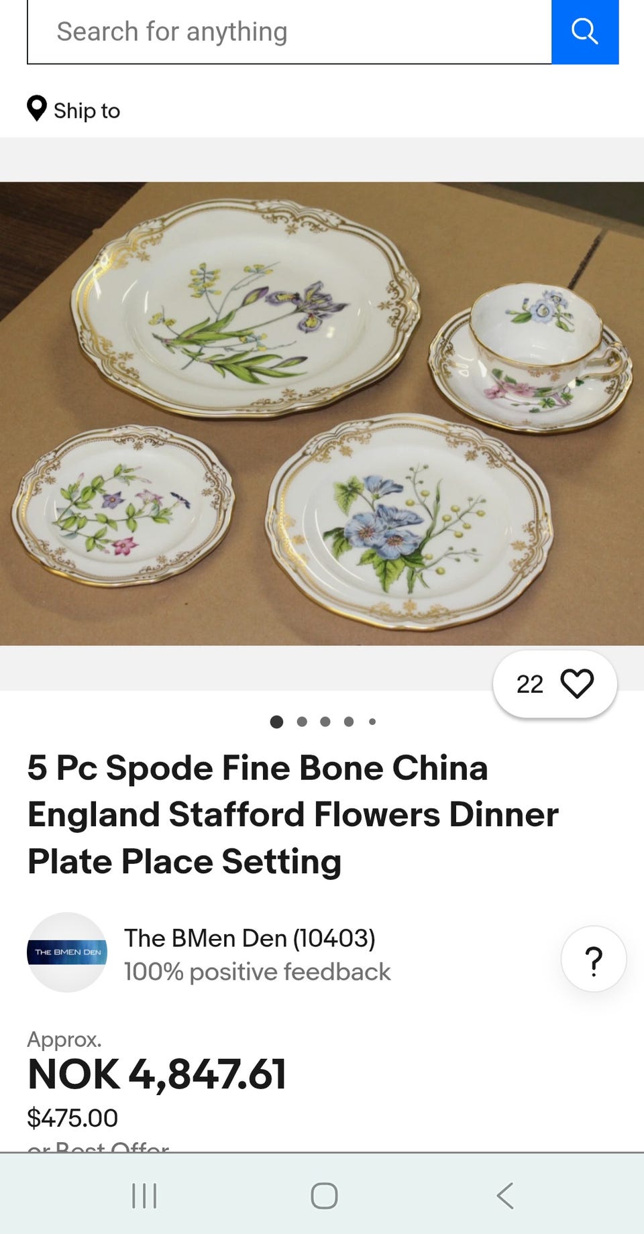Toggle the heart watchlist icon
644x1234 pixels.
click(x=577, y=684)
